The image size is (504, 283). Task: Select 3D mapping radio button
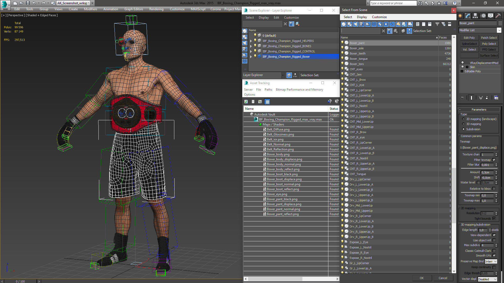[x=463, y=124]
